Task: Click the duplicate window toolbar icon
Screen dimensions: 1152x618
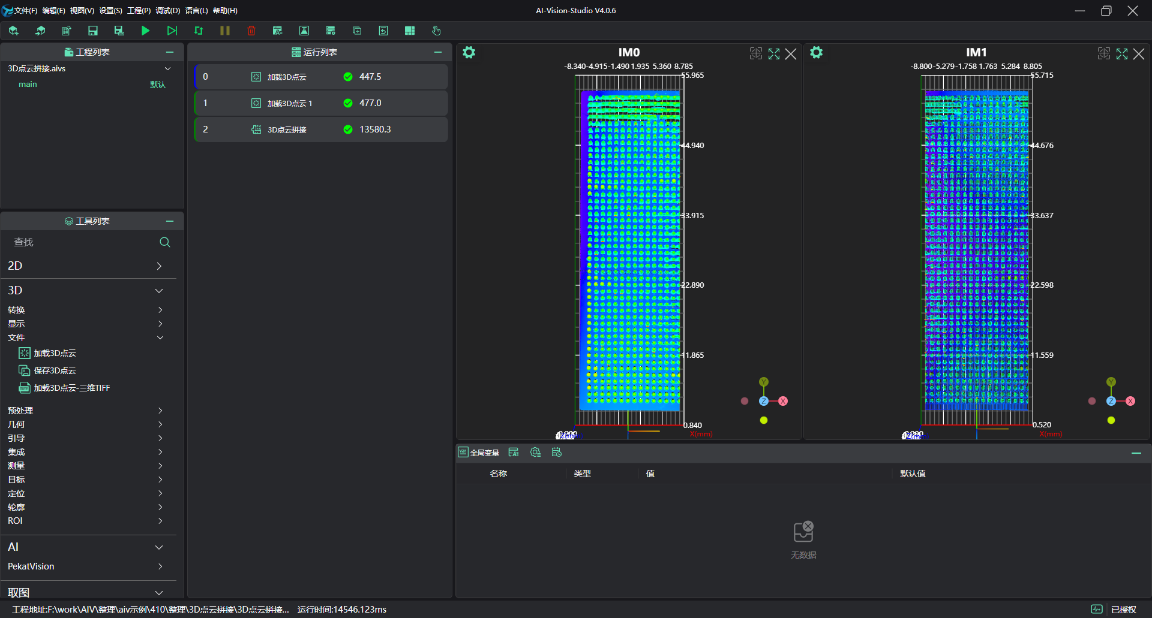Action: (x=357, y=31)
